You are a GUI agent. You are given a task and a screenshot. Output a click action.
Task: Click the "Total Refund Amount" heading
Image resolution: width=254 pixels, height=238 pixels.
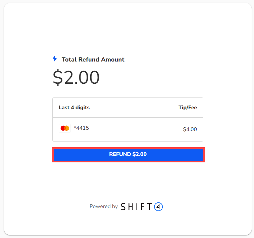[93, 59]
